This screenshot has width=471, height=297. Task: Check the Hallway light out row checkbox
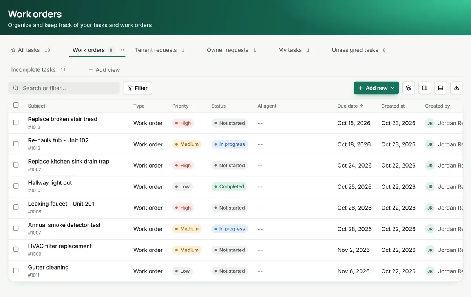pyautogui.click(x=16, y=186)
